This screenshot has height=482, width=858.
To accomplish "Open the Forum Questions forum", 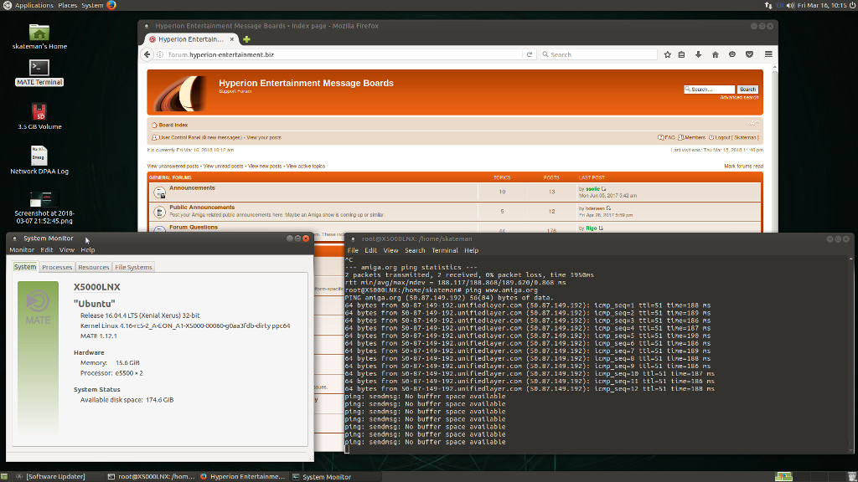I will pos(194,228).
